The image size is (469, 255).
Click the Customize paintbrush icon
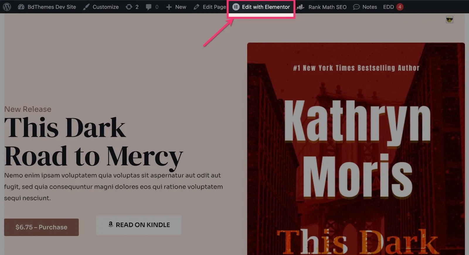(x=86, y=7)
